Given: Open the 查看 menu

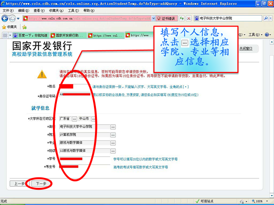Looking at the screenshot, I should [x=39, y=11].
